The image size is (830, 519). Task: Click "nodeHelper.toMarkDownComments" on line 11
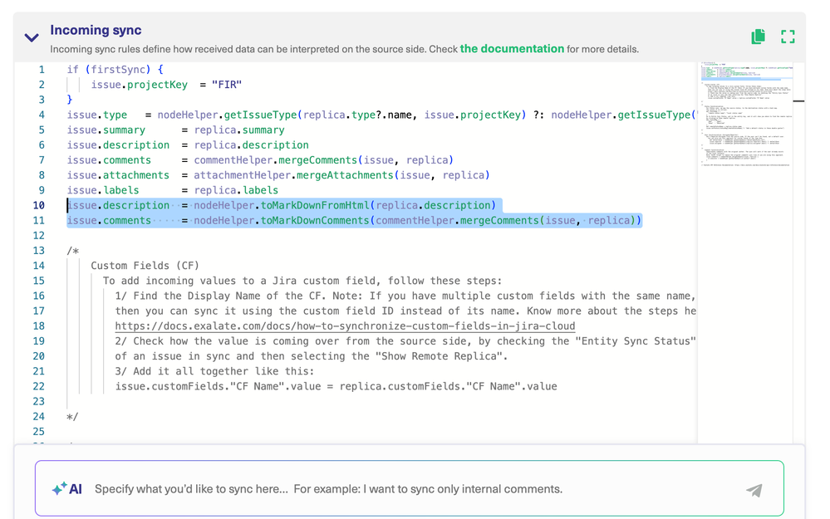(x=282, y=220)
